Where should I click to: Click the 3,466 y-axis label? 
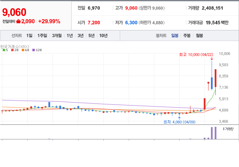pyautogui.click(x=224, y=121)
